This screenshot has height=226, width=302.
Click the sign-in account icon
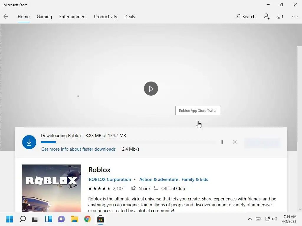267,16
